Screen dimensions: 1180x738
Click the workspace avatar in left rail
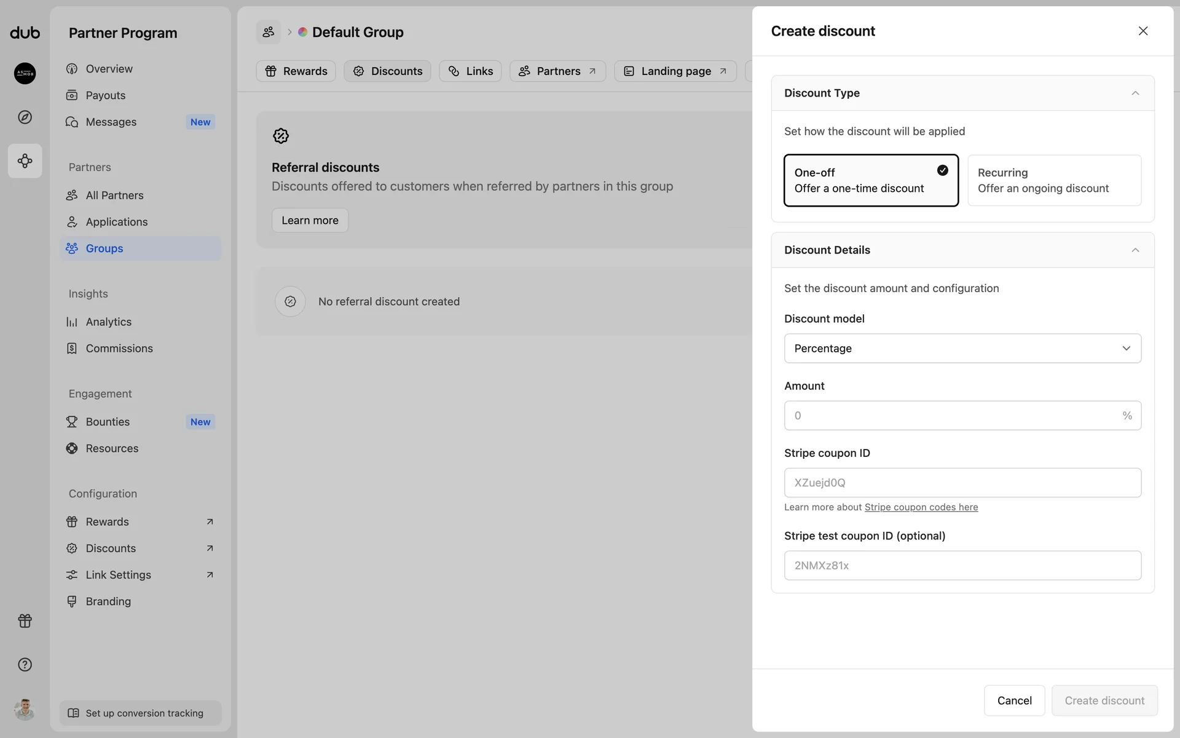pos(25,73)
